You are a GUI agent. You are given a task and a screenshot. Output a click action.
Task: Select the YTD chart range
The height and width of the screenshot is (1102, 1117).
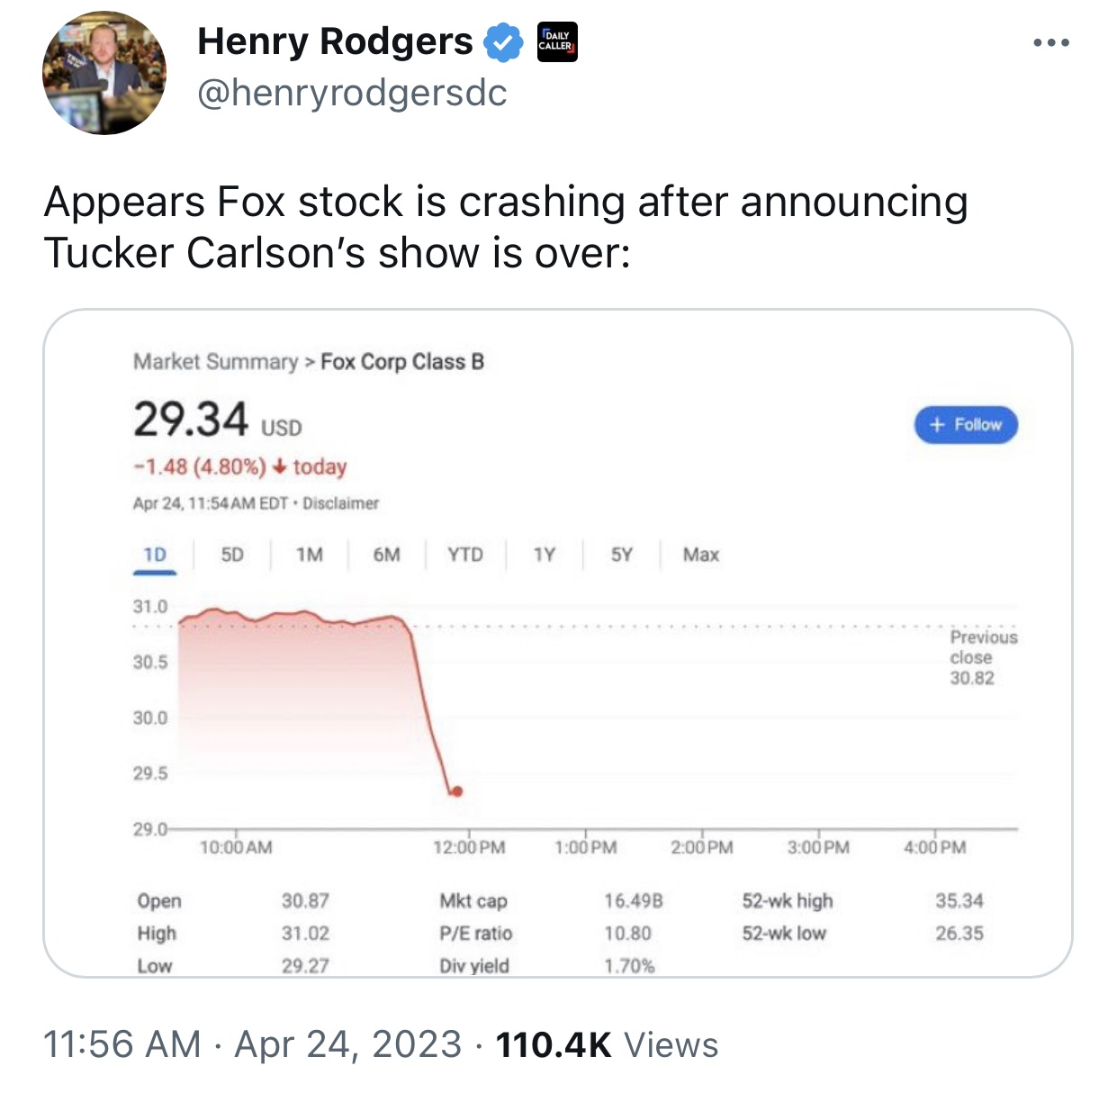(x=465, y=555)
